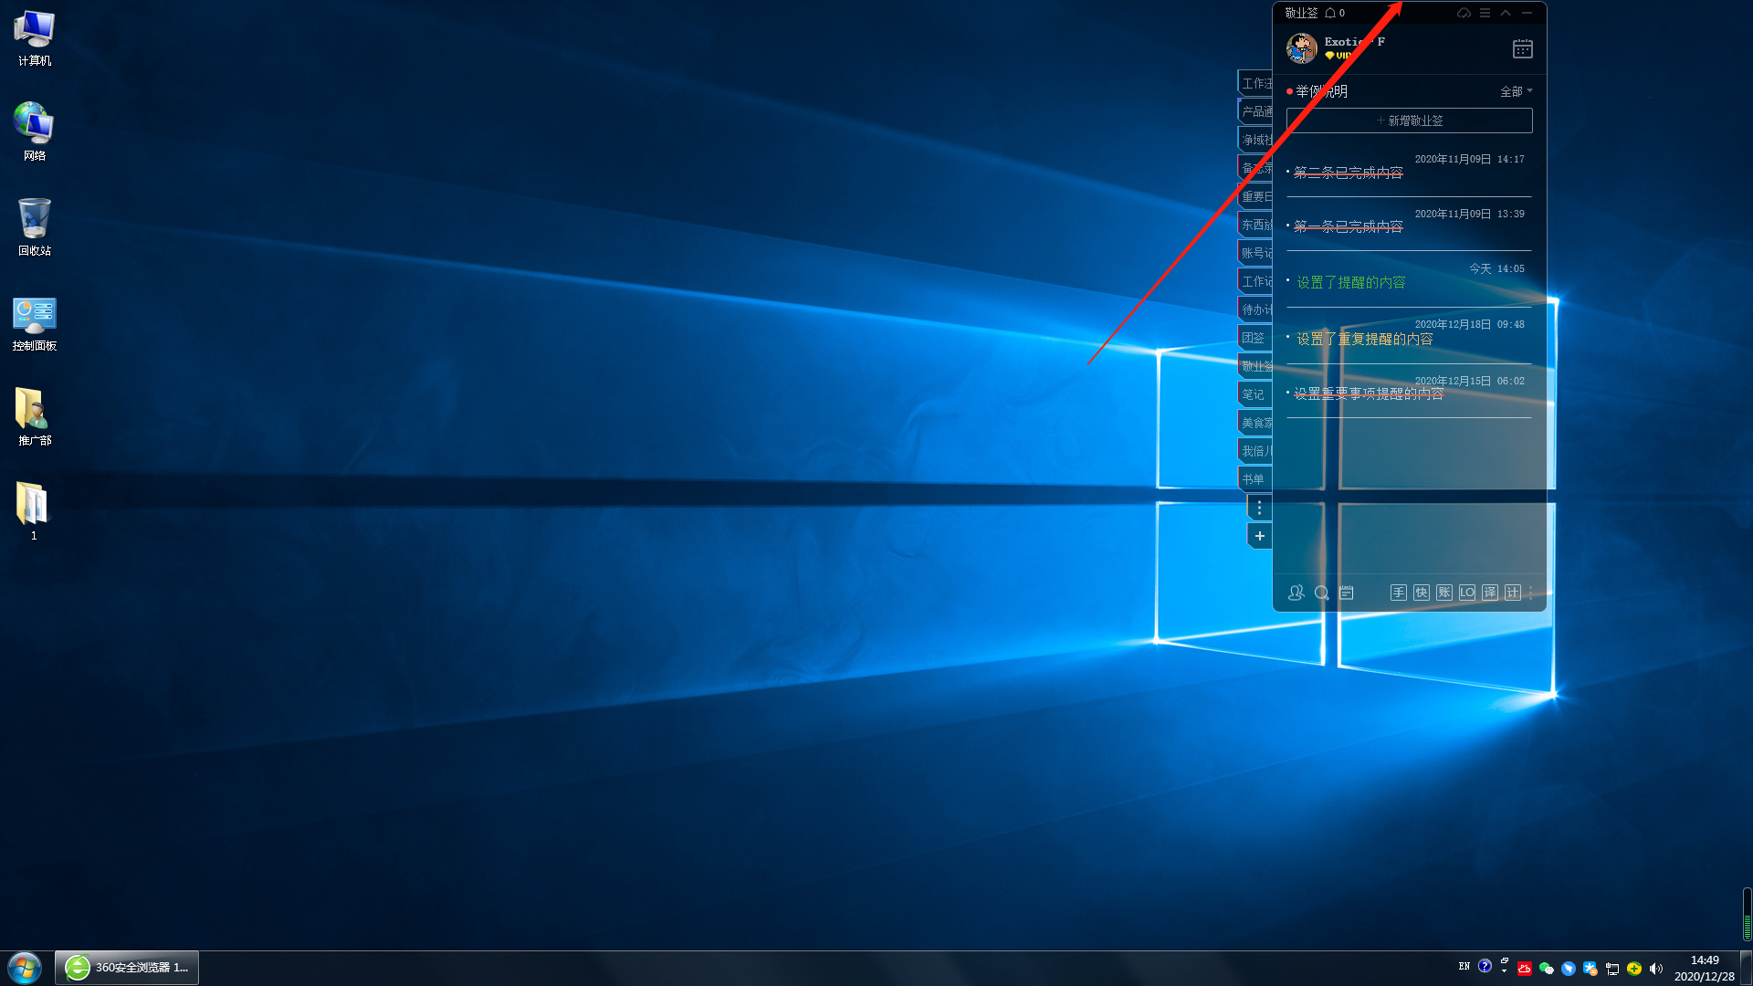Screen dimensions: 1753x986
Task: Click the Exotic F username
Action: click(x=1354, y=42)
